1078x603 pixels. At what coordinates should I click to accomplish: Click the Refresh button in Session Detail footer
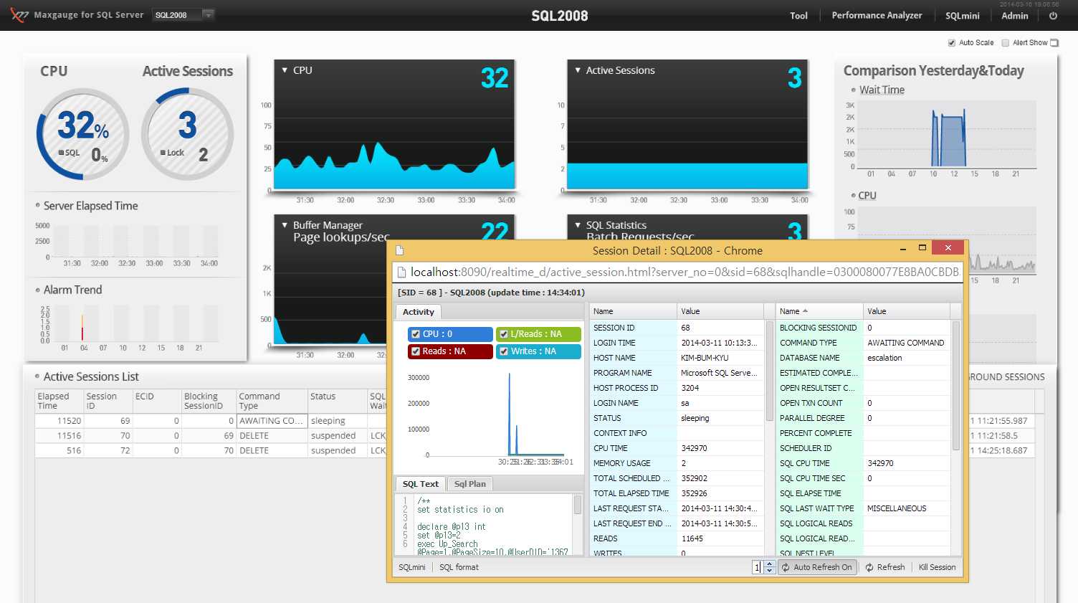coord(885,567)
